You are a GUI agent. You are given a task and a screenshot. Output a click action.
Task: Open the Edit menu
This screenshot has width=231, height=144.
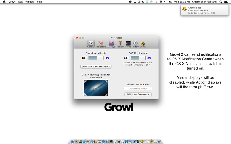click(x=21, y=2)
